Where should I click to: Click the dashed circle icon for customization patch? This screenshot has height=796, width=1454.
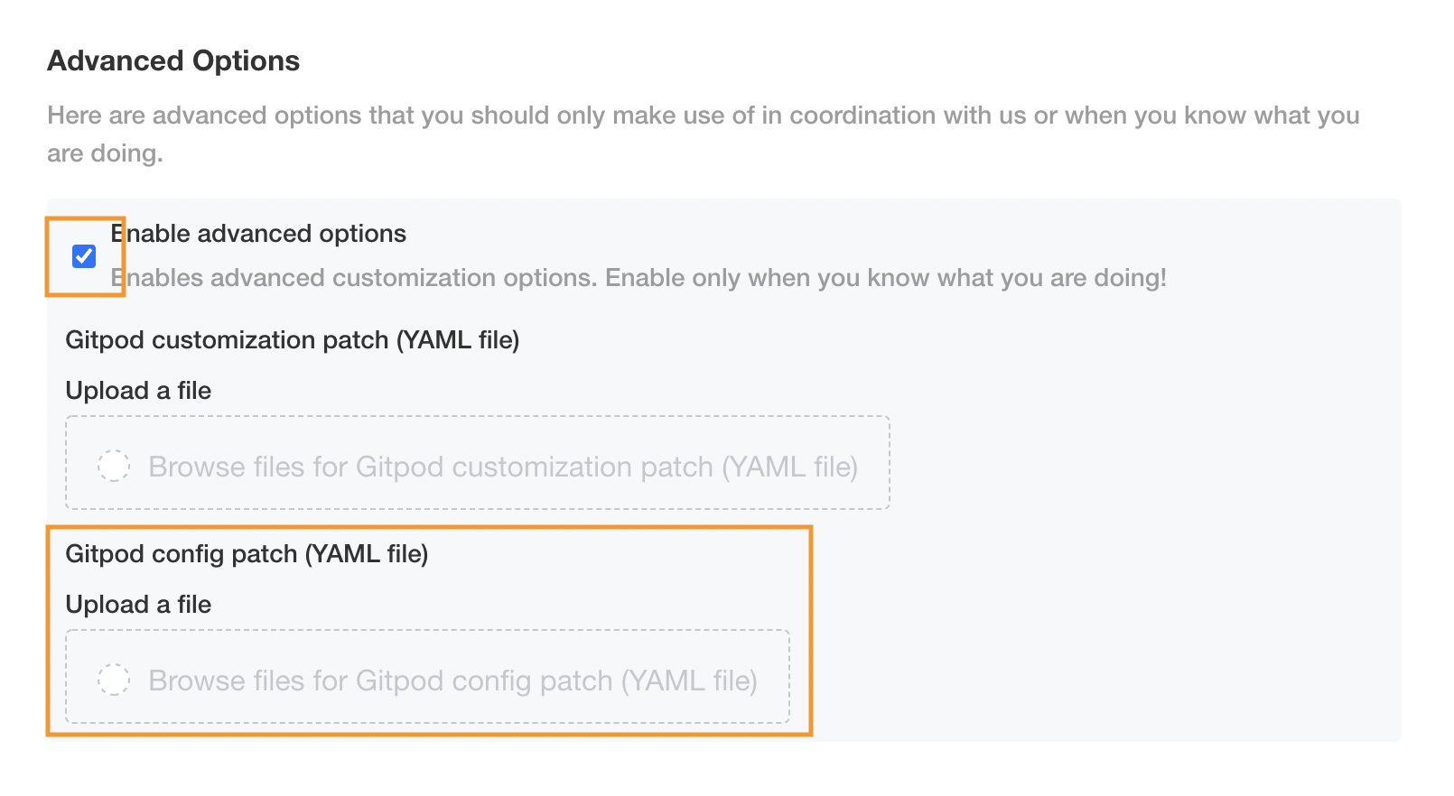pos(114,466)
